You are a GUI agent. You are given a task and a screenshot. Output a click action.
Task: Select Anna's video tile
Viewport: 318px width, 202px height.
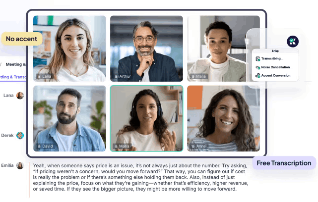pyautogui.click(x=223, y=118)
